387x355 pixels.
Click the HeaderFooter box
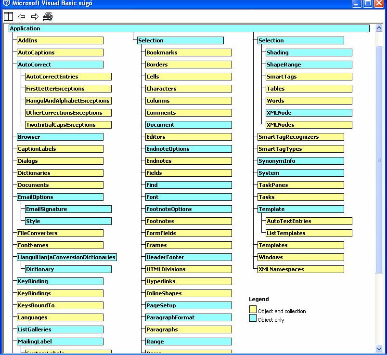(189, 257)
